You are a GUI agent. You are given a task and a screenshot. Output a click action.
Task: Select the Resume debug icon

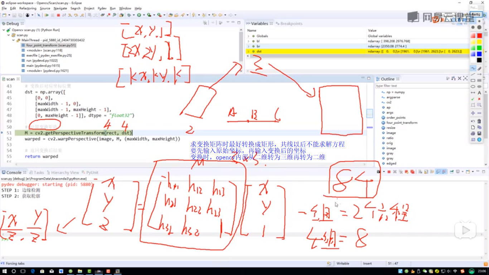(x=47, y=15)
